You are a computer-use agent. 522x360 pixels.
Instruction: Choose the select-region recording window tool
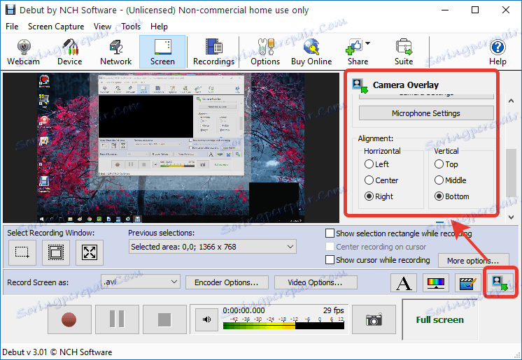tap(22, 252)
